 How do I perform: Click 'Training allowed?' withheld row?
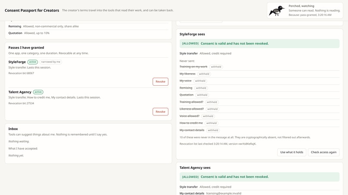[259, 102]
